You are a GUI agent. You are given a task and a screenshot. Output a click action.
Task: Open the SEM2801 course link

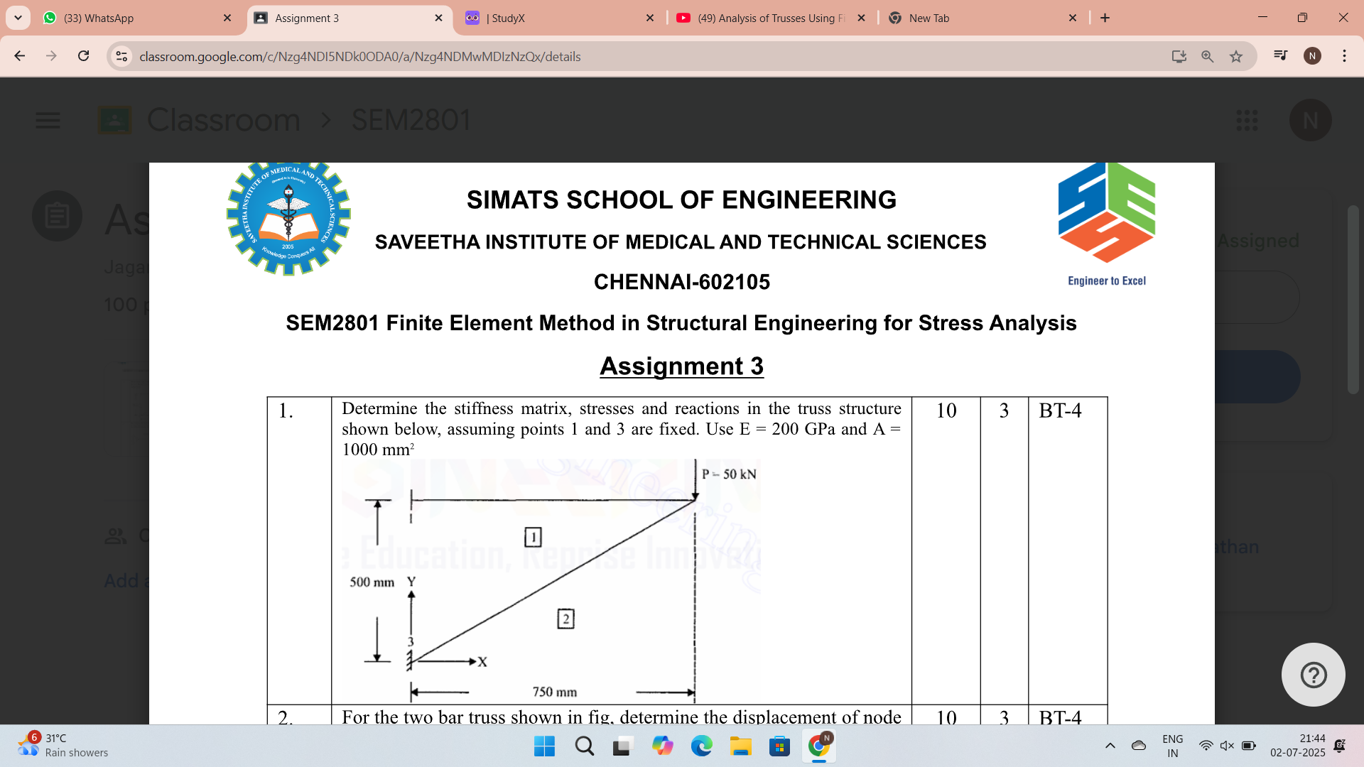click(411, 120)
